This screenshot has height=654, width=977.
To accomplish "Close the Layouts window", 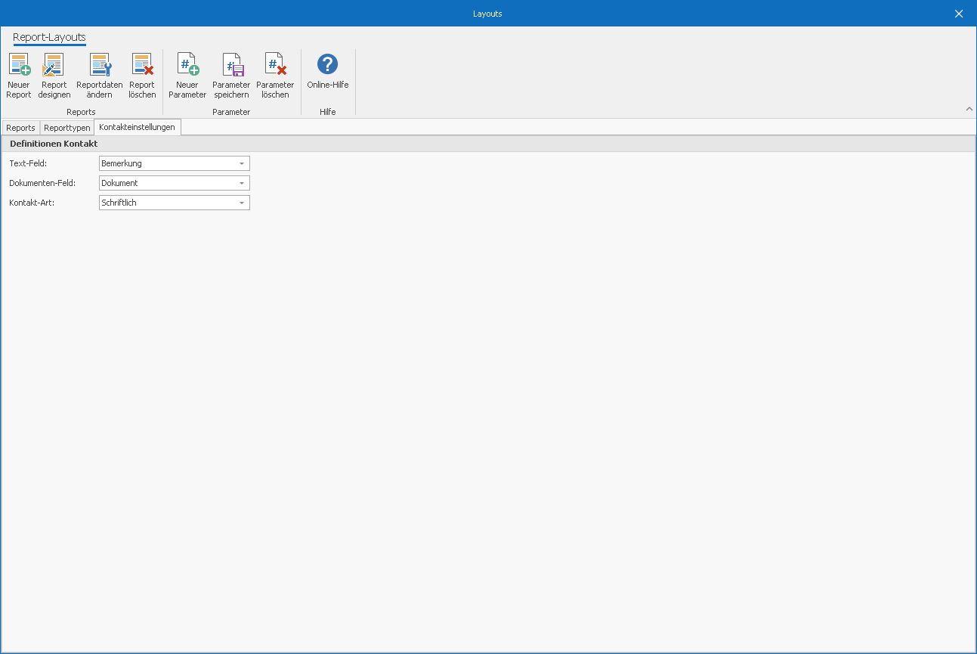I will coord(959,14).
